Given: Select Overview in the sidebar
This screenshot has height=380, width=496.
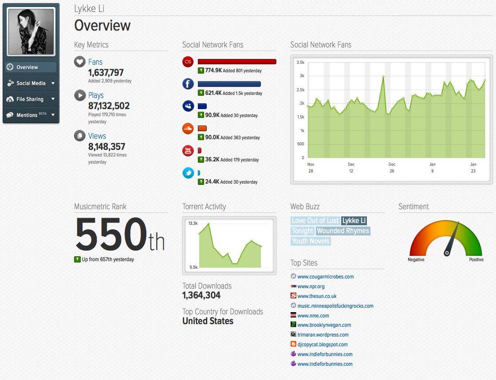Looking at the screenshot, I should coord(30,67).
